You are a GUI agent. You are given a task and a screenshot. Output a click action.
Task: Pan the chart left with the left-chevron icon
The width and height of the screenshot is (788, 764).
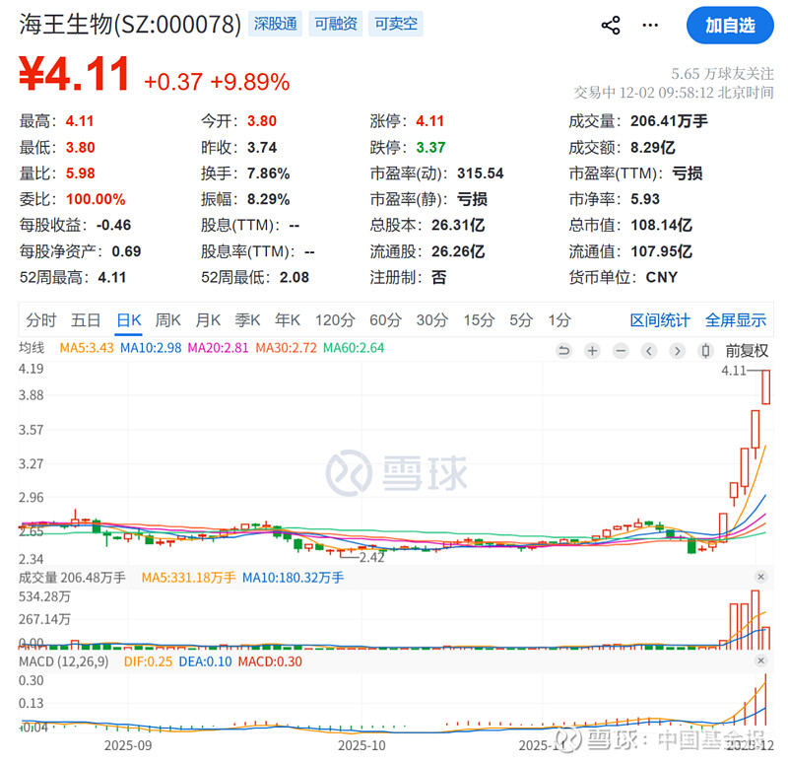(648, 350)
